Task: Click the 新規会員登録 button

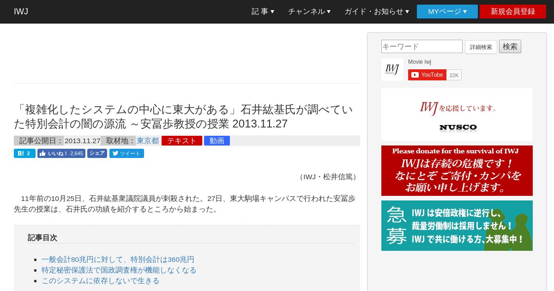Action: point(513,12)
